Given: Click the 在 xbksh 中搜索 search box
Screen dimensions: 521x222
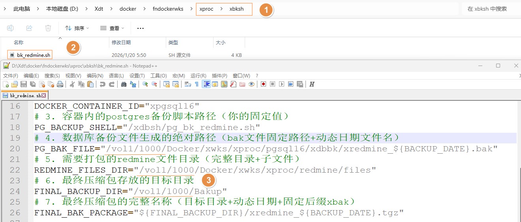Looking at the screenshot, I should [x=491, y=9].
